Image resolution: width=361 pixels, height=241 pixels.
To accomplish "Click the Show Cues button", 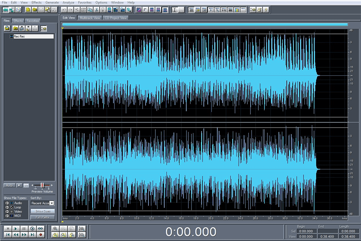I will pyautogui.click(x=42, y=211).
